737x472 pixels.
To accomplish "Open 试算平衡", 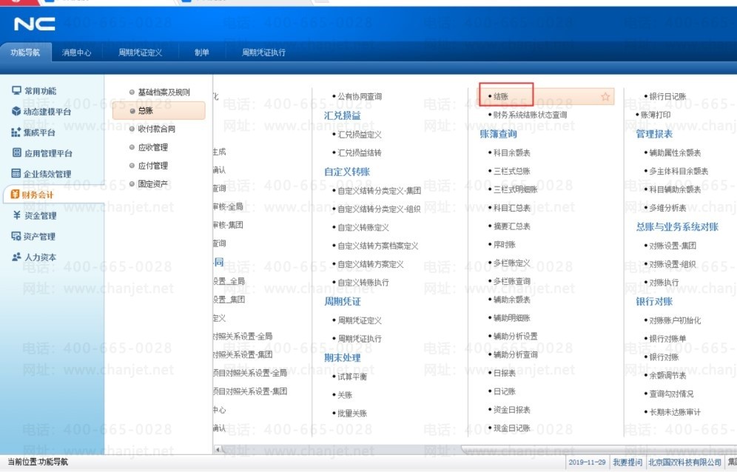I will point(352,377).
